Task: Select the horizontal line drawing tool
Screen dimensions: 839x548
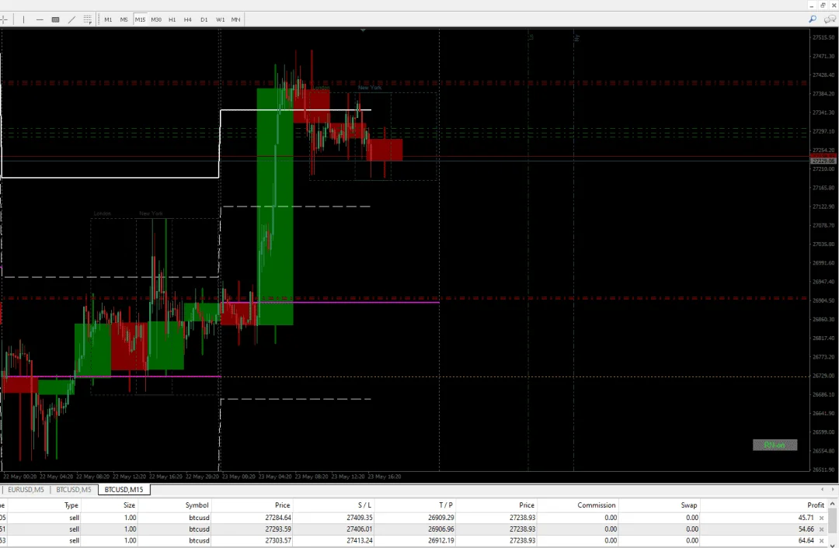Action: coord(40,19)
